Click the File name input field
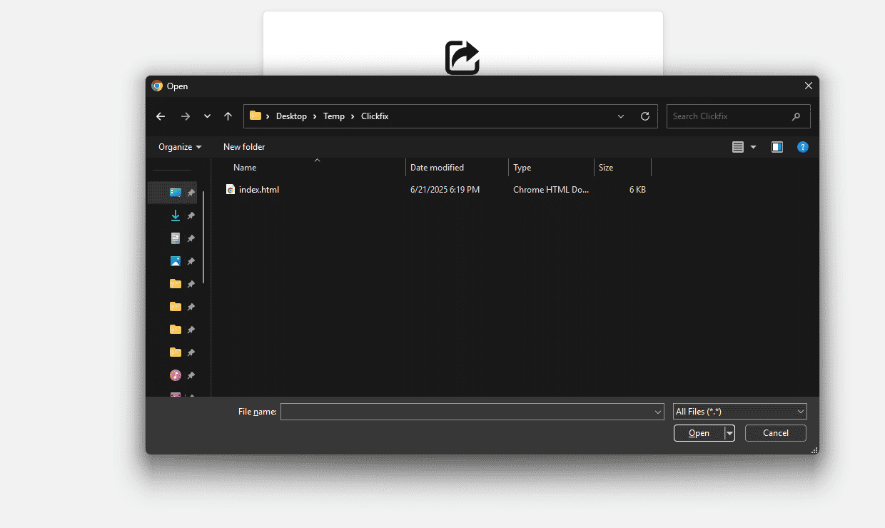 472,412
